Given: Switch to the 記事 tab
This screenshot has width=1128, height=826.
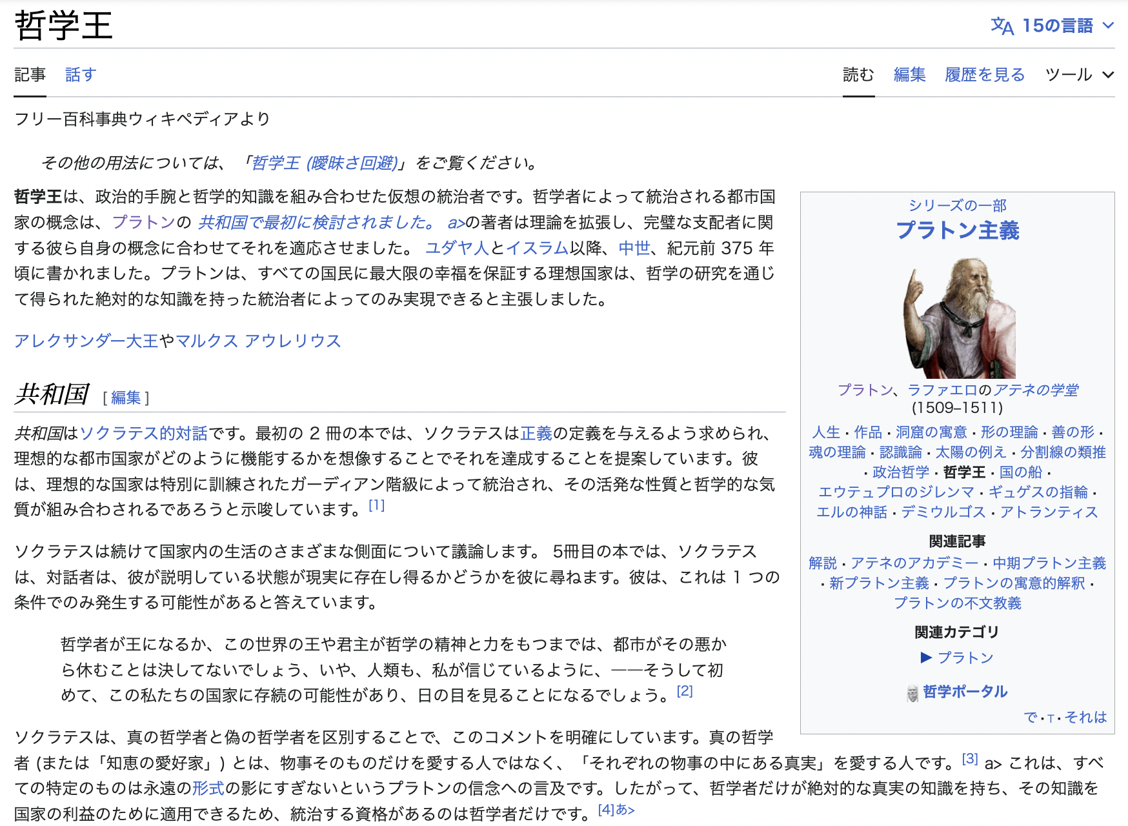Looking at the screenshot, I should [30, 75].
